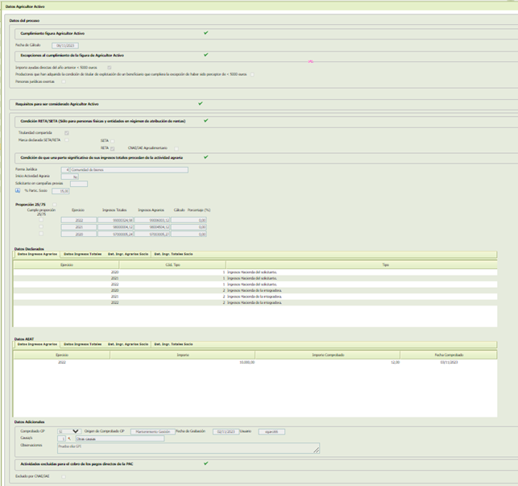The height and width of the screenshot is (486, 518).
Task: Click green checkmark beside Cumplimiento figura Agricultor Activo
Action: click(x=206, y=33)
